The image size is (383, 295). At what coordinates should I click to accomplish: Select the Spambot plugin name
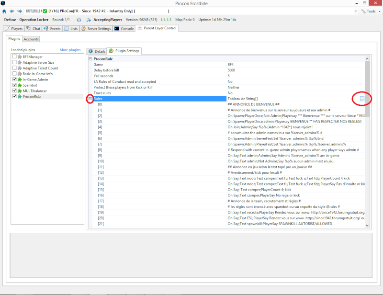tap(30, 85)
